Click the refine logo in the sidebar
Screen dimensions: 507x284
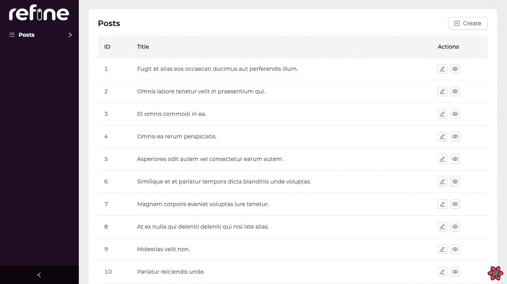[38, 13]
